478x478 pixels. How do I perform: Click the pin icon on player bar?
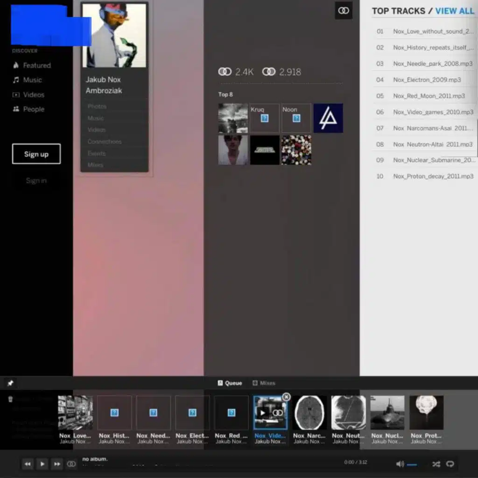(x=11, y=383)
